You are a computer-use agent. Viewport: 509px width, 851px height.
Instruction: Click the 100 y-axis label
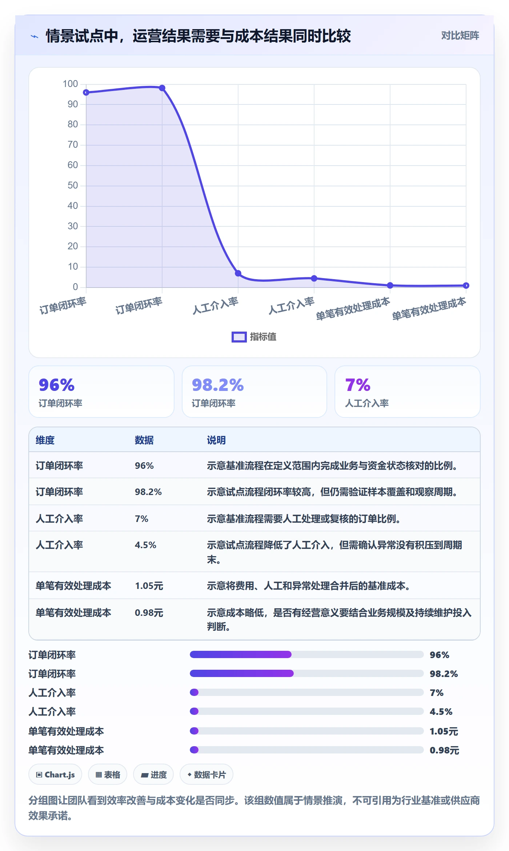point(70,84)
